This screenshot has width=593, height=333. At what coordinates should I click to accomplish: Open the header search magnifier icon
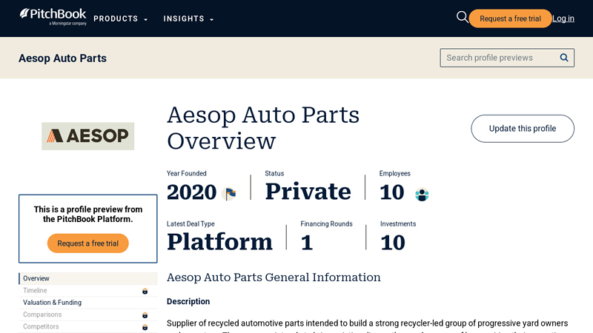point(462,17)
